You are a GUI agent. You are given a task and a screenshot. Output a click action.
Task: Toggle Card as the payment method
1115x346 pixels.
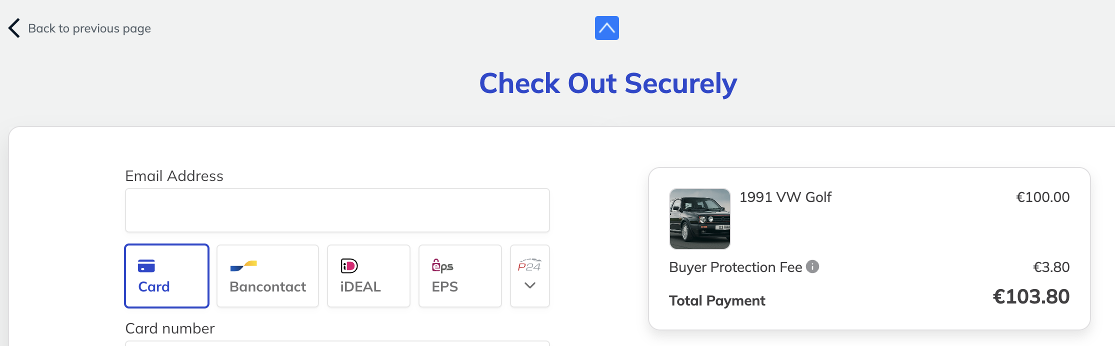pos(166,275)
